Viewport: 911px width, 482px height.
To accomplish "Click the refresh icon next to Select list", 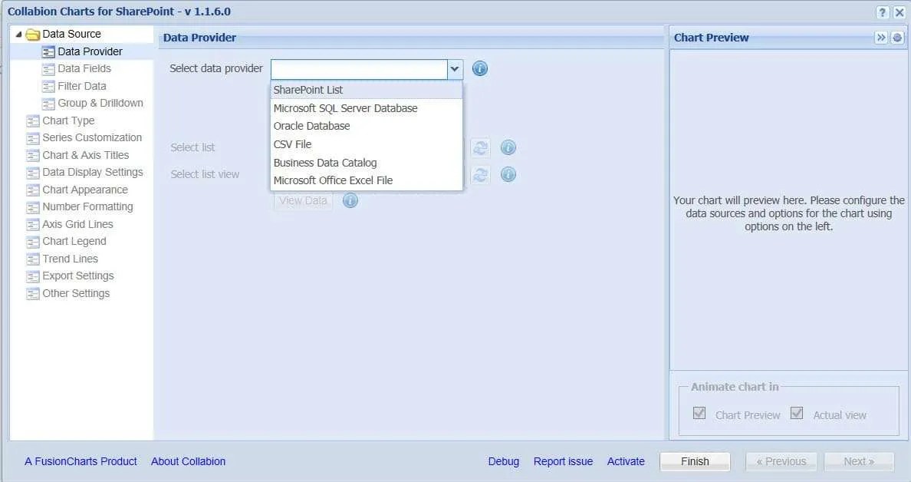I will (x=480, y=147).
